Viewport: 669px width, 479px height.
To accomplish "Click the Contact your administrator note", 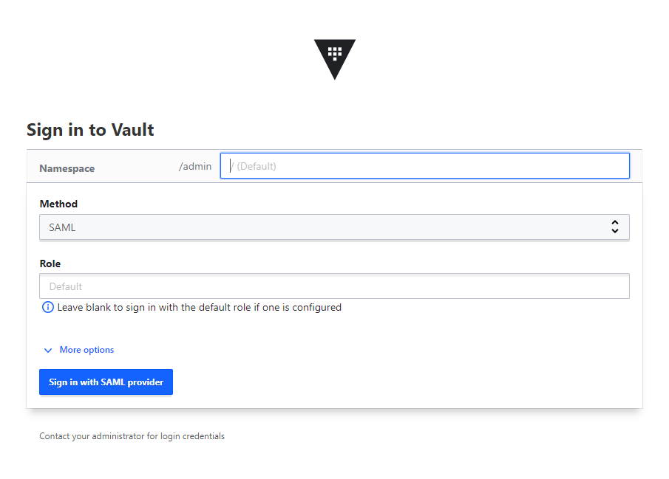I will click(132, 436).
